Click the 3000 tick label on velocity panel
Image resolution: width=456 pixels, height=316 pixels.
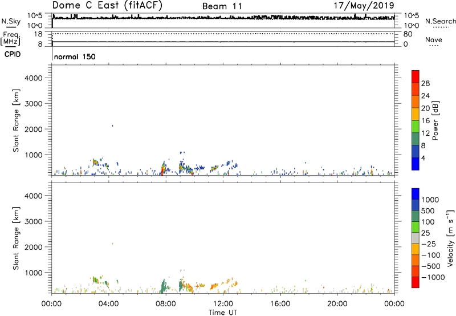point(34,221)
